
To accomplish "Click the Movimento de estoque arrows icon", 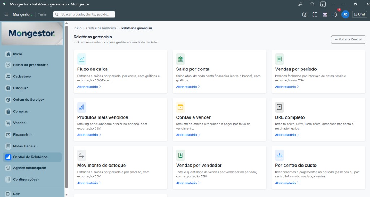I will coord(82,155).
